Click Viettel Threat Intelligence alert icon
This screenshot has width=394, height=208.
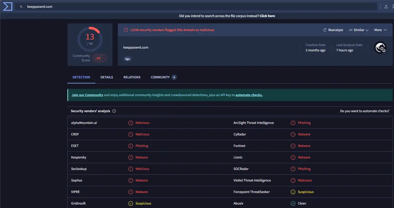[293, 180]
